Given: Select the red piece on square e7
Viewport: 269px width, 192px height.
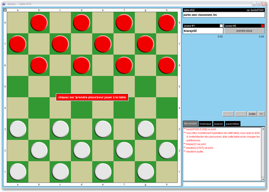Looking at the screenshot, I should tap(103, 44).
